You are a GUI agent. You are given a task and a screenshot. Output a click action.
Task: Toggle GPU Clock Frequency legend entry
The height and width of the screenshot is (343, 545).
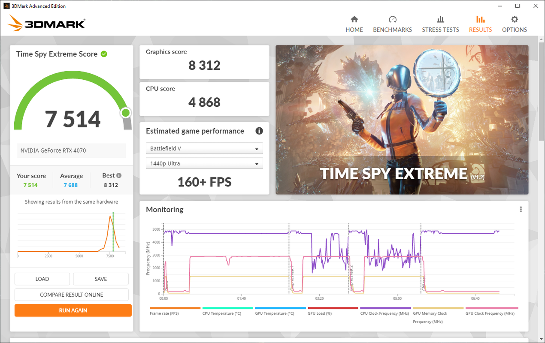[x=491, y=311]
